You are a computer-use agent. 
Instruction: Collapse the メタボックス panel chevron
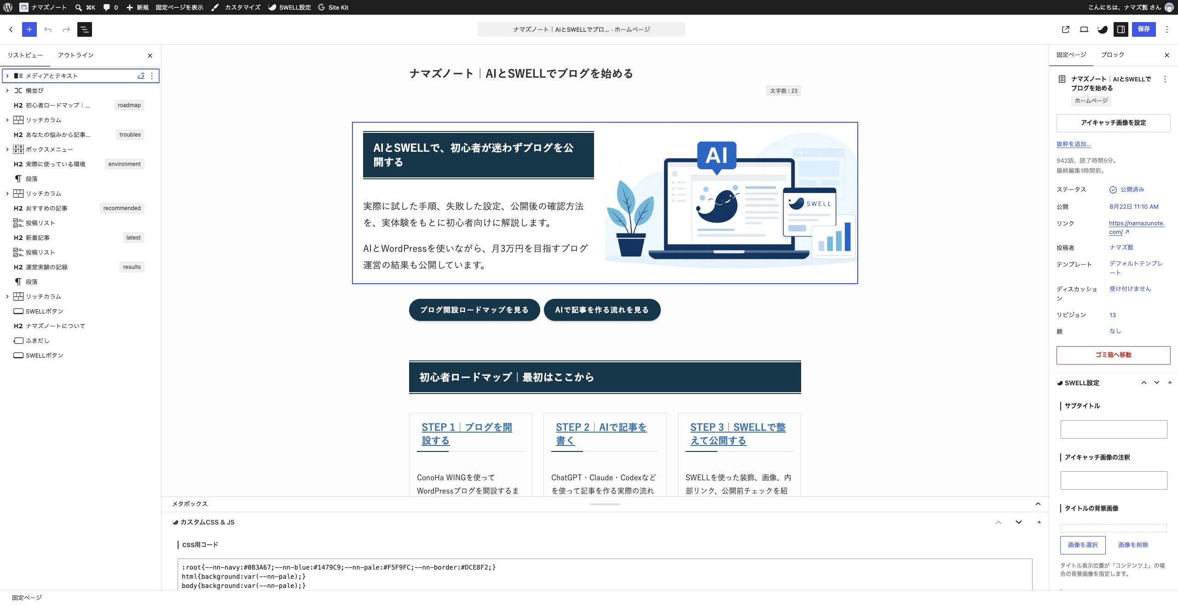[x=1038, y=504]
